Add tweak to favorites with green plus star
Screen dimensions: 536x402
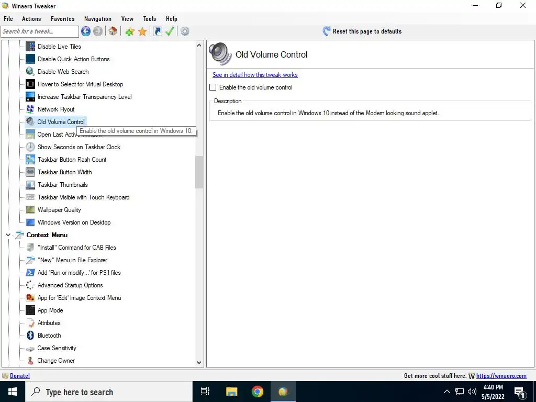(x=130, y=31)
